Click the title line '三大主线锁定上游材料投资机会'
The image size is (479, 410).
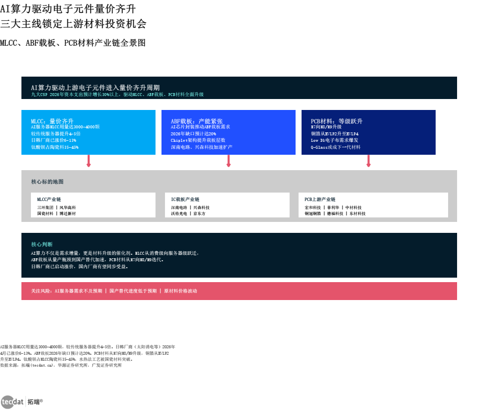pyautogui.click(x=73, y=23)
